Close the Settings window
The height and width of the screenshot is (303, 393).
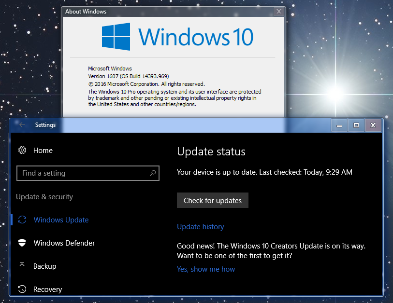pyautogui.click(x=373, y=125)
